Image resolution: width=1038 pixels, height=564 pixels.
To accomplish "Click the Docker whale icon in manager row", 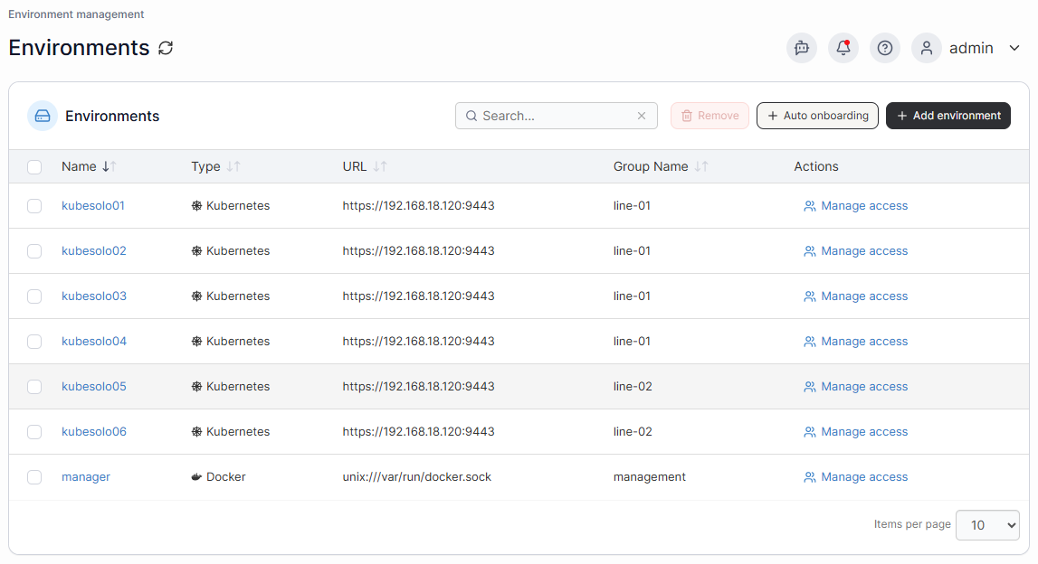I will [196, 476].
